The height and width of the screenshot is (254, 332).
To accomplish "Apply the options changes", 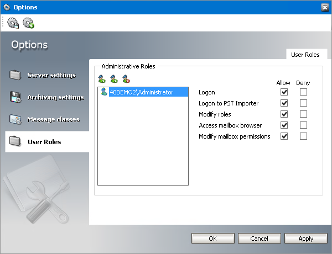I will [x=305, y=239].
